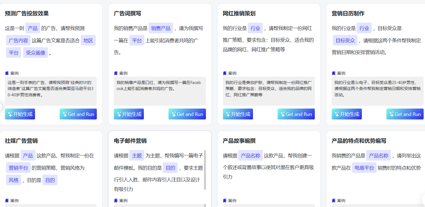Viewport: 425px width, 207px height.
Task: Click the example text about 美妆护肤
Action: (x=269, y=88)
